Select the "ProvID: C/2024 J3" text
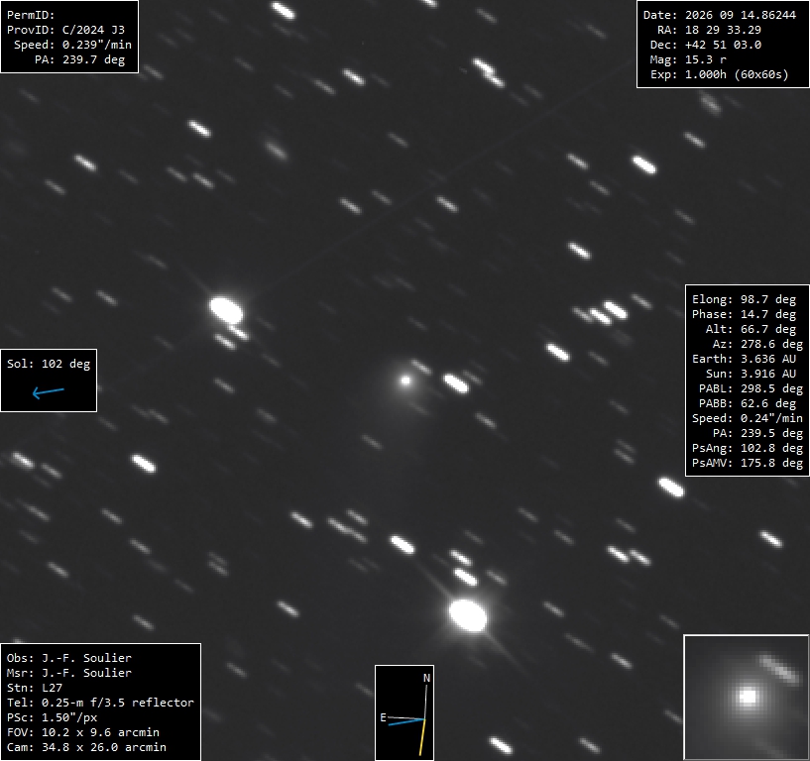810x761 pixels. pos(65,30)
